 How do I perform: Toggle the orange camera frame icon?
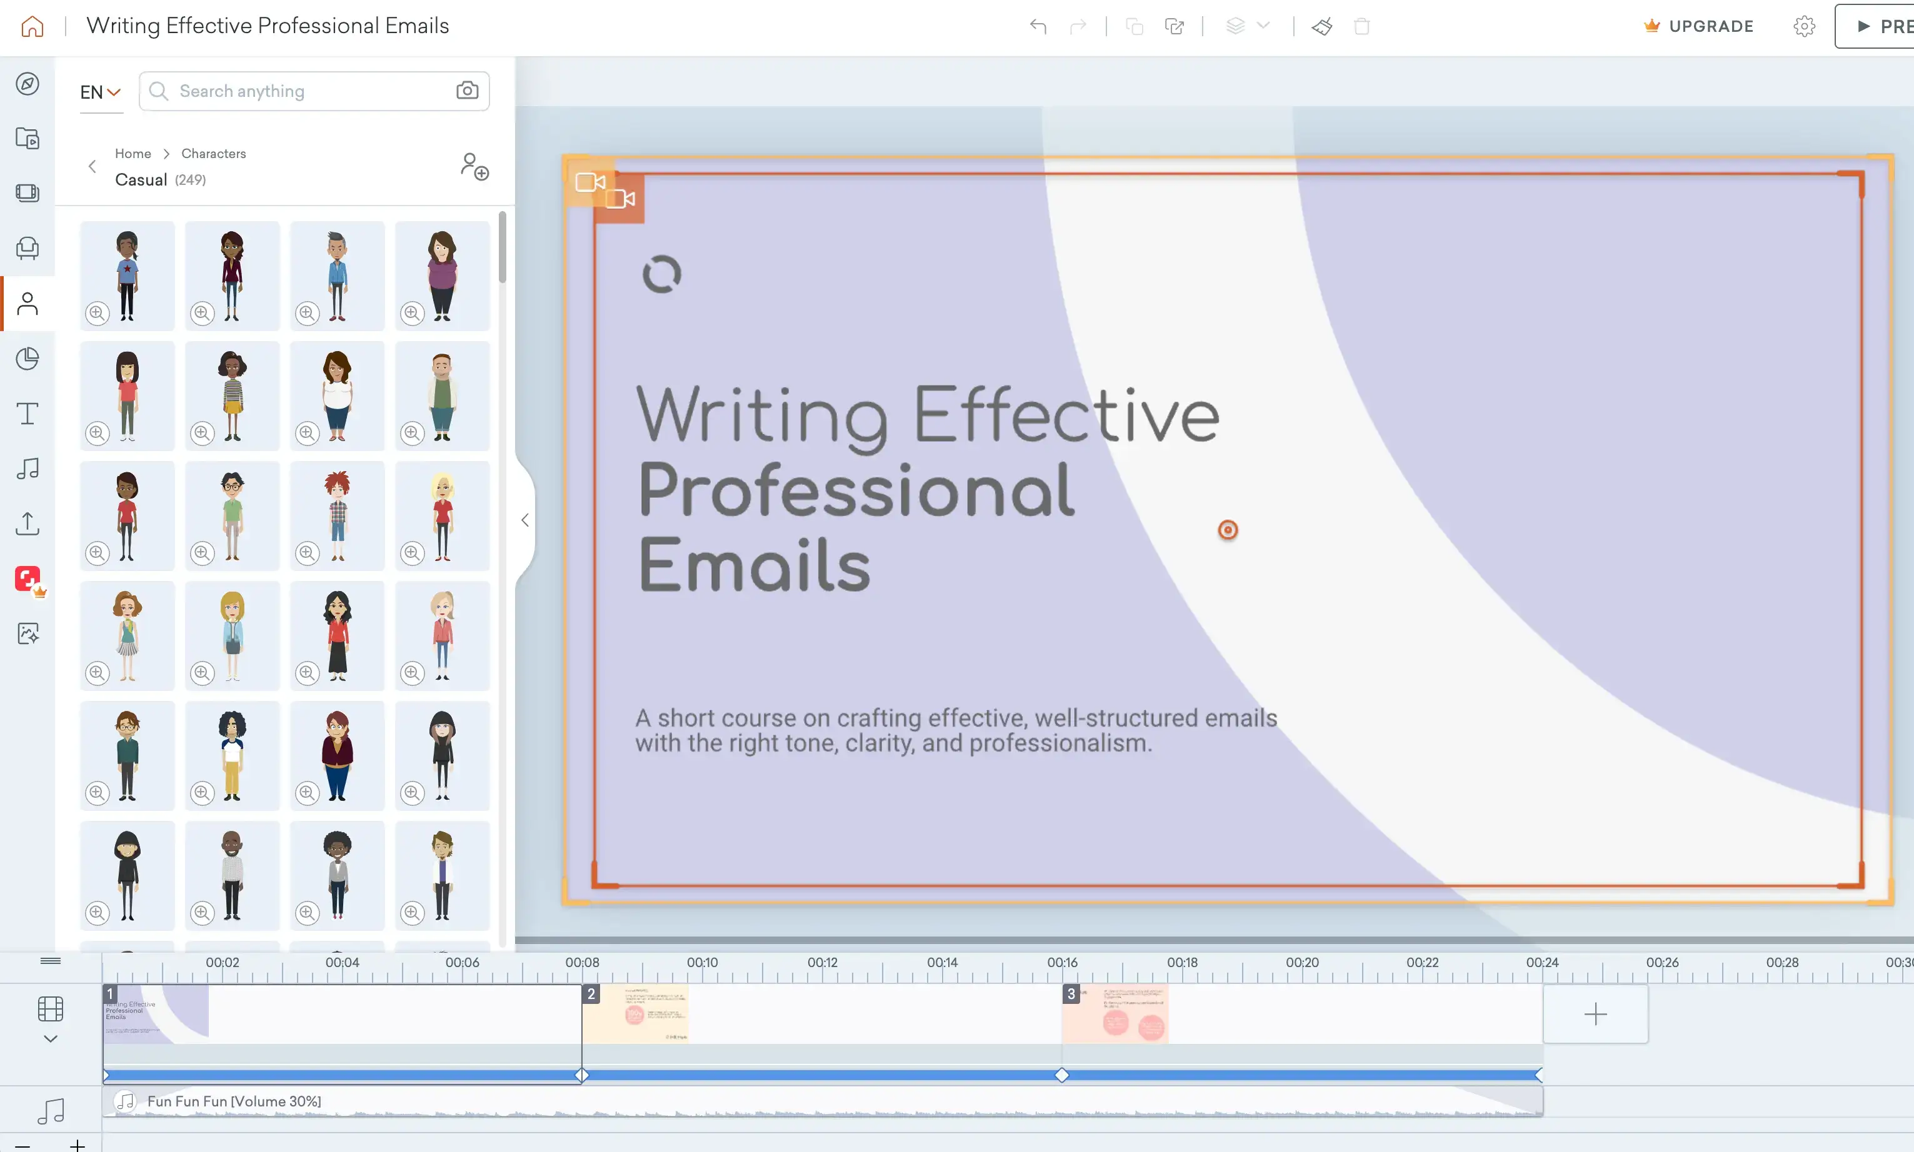click(x=619, y=199)
